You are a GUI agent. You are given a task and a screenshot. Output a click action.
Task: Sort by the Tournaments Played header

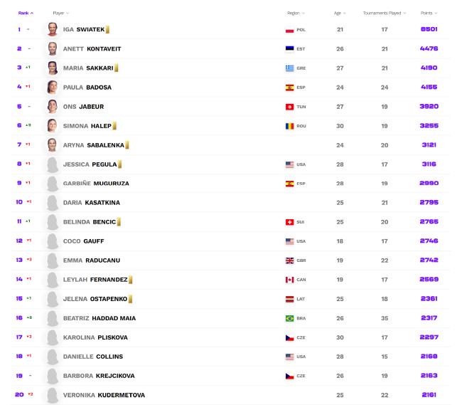point(385,13)
